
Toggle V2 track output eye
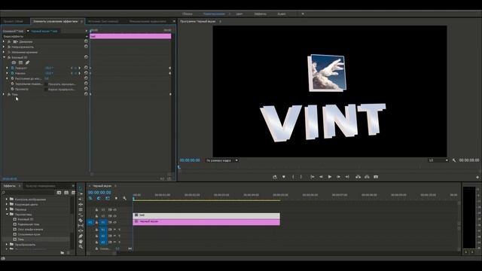[x=115, y=216]
